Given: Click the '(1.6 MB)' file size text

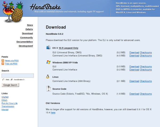Looking at the screenshot, I should point(121,94).
